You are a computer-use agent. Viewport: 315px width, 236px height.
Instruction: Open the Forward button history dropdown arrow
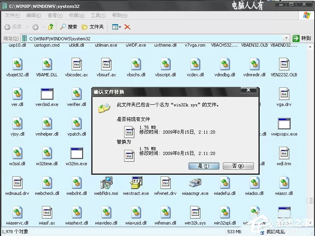pos(43,27)
